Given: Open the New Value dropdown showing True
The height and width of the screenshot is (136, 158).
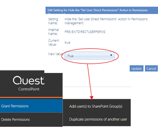Looking at the screenshot, I should (x=89, y=56).
